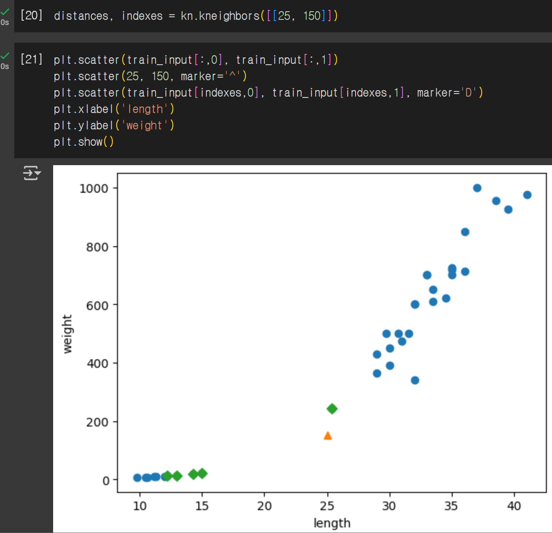Click the 400 tick label on y-axis
Viewport: 552px width, 533px height.
click(97, 364)
